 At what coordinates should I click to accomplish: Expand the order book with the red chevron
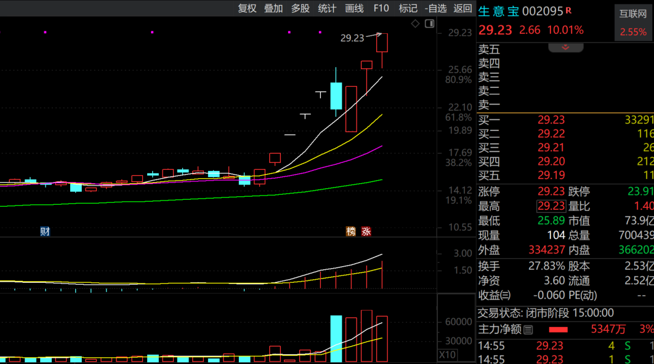tap(565, 47)
